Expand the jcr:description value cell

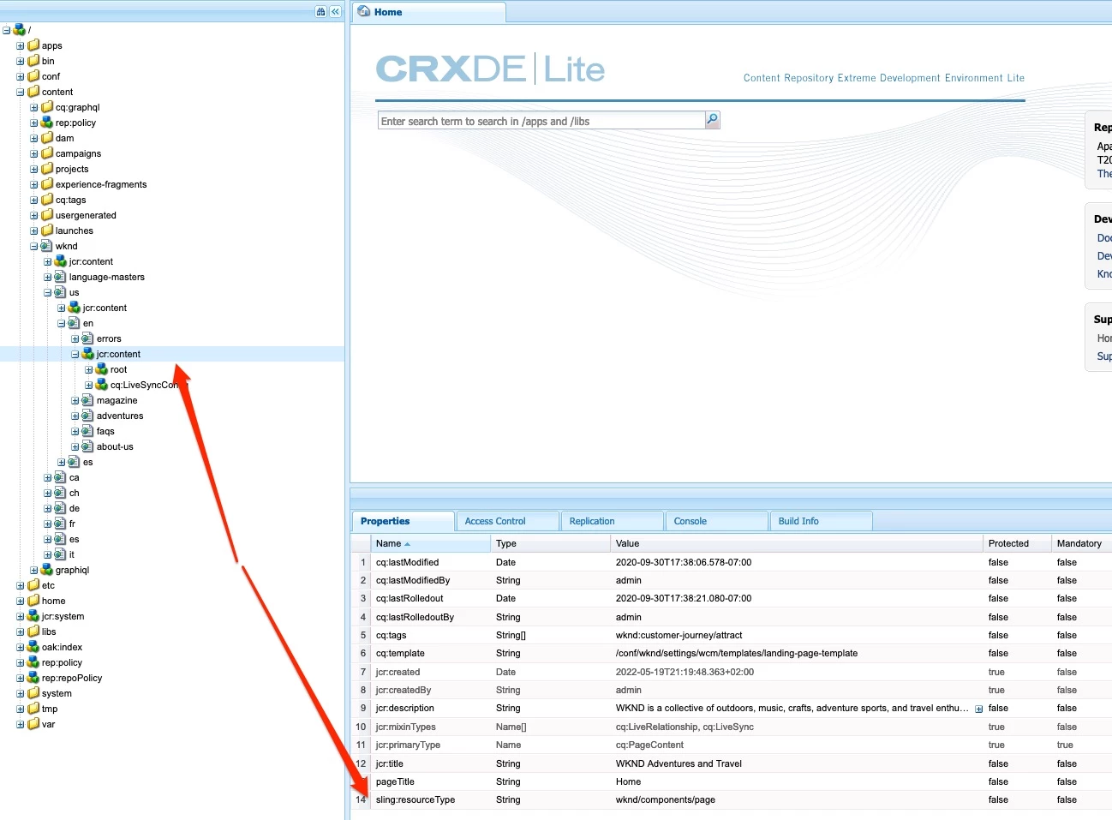[x=978, y=709]
